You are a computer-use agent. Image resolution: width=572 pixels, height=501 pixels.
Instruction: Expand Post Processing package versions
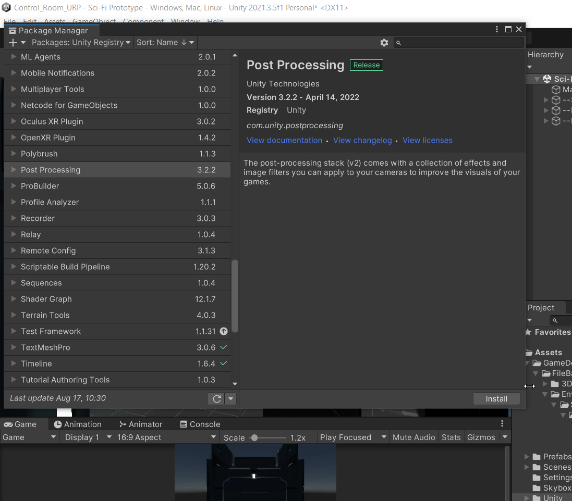coord(14,169)
